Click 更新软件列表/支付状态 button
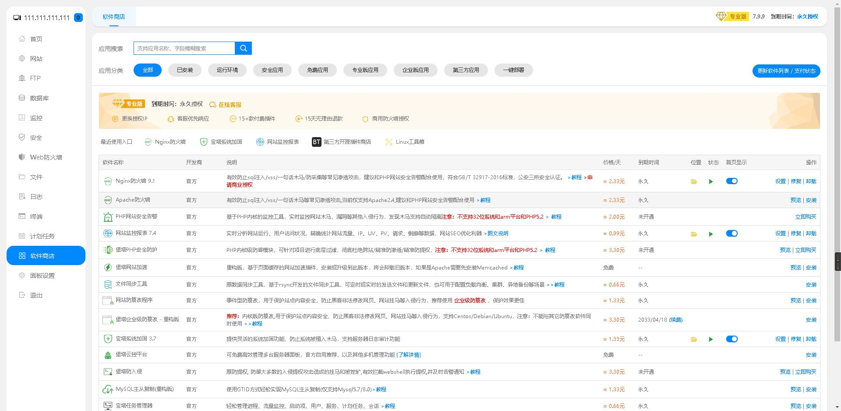The height and width of the screenshot is (411, 841). [786, 71]
